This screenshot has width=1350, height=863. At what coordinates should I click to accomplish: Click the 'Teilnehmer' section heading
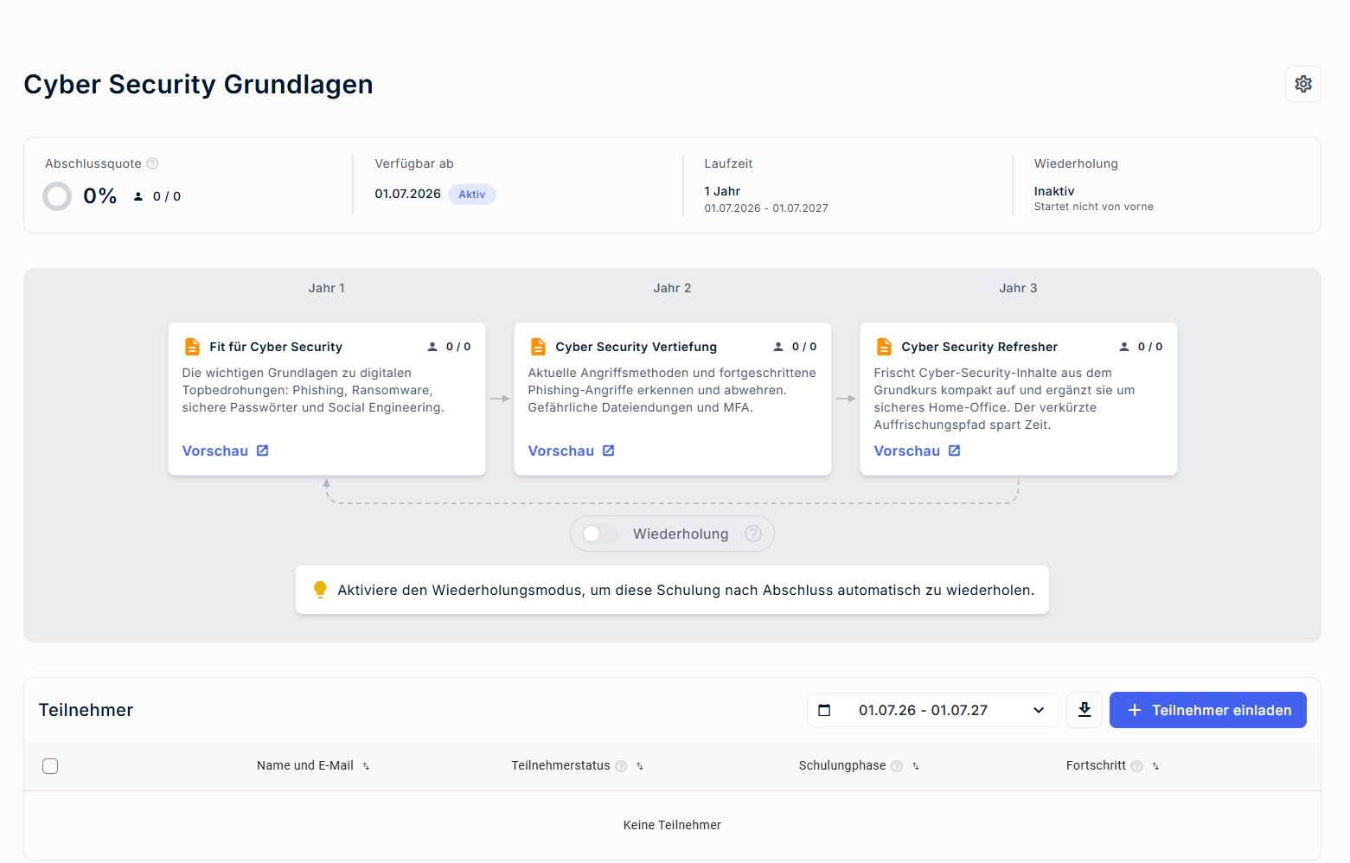[86, 710]
